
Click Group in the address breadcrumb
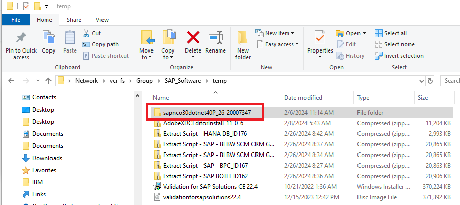144,81
